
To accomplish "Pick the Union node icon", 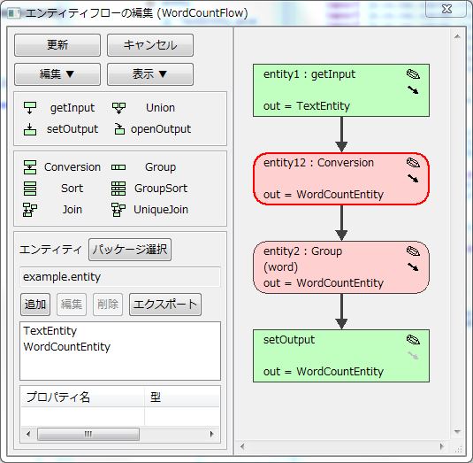I will pos(118,108).
